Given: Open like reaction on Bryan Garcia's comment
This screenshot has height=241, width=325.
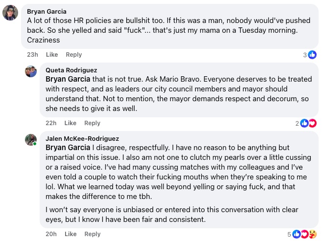Looking at the screenshot, I should point(312,55).
